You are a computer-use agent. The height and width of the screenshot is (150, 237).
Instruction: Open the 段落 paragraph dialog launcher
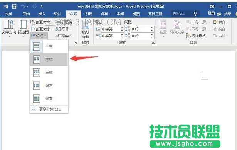click(x=153, y=43)
